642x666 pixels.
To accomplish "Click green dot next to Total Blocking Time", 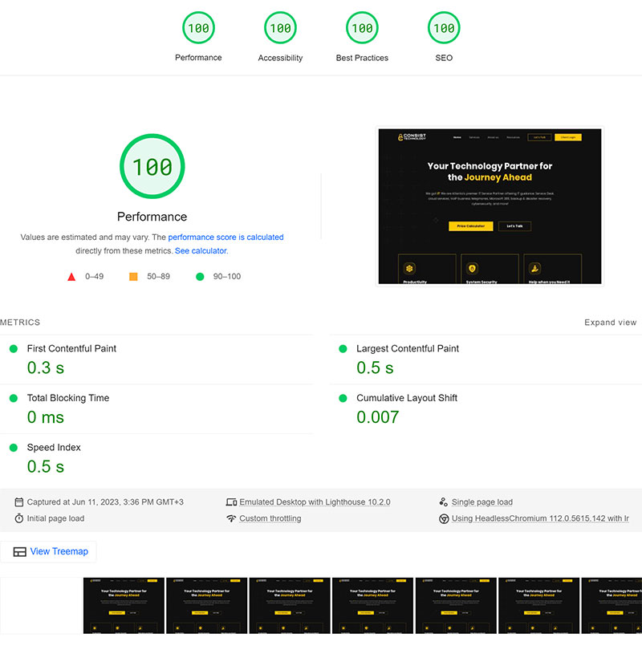I will coord(14,398).
